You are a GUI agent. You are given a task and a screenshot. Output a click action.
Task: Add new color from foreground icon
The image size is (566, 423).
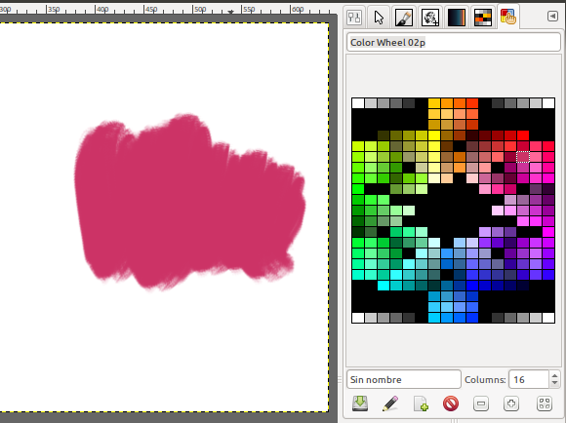click(421, 404)
